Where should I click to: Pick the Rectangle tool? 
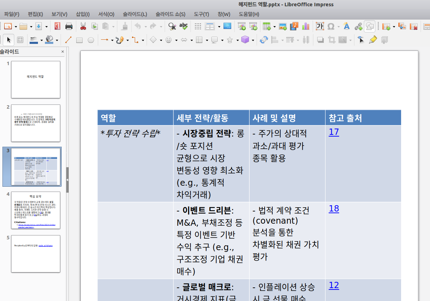pyautogui.click(x=79, y=40)
